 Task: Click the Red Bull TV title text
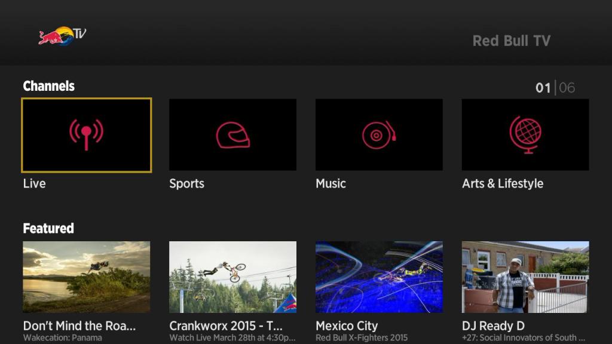click(x=512, y=41)
